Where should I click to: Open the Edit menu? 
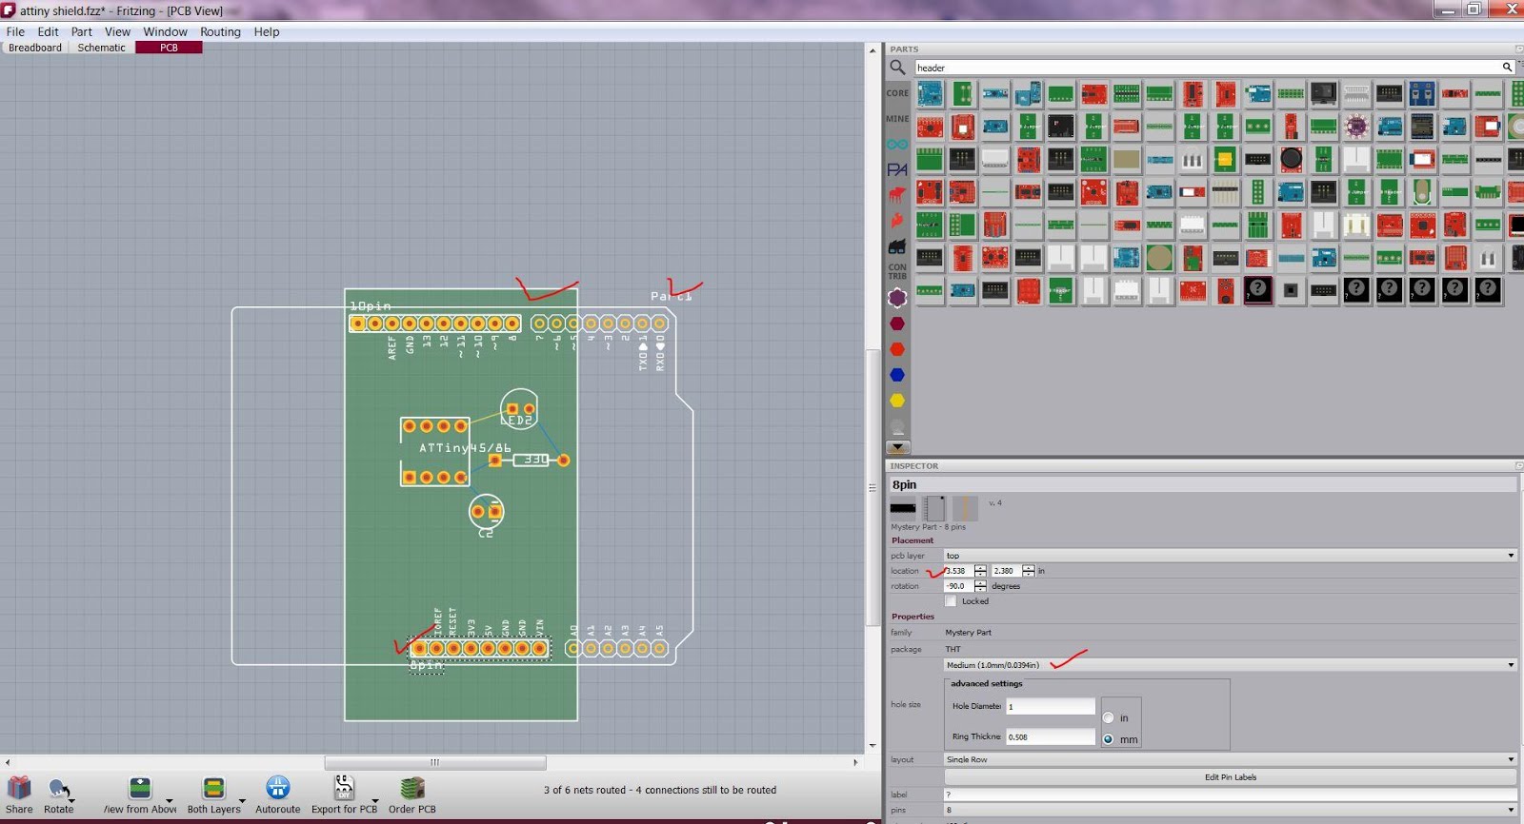coord(48,31)
